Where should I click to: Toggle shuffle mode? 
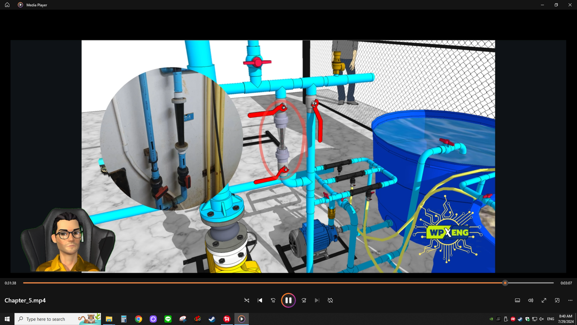click(247, 300)
